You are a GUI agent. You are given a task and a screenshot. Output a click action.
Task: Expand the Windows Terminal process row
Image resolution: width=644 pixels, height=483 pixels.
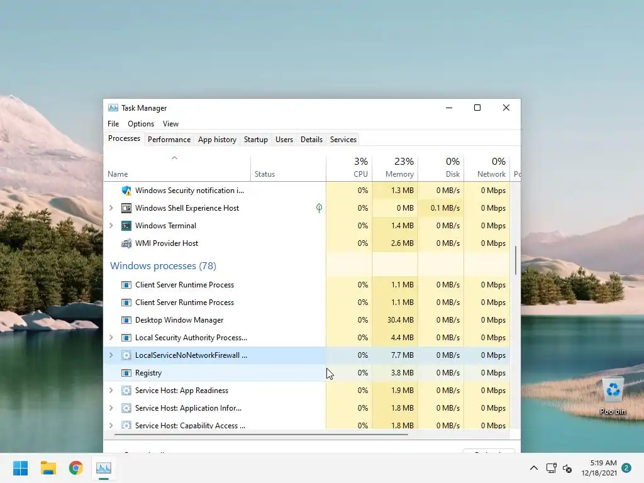click(111, 226)
